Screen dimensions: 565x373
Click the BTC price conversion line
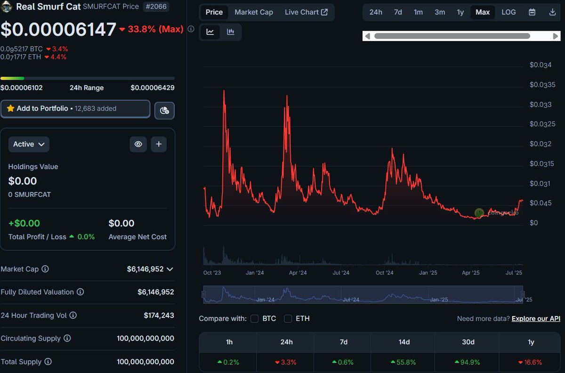click(x=34, y=49)
